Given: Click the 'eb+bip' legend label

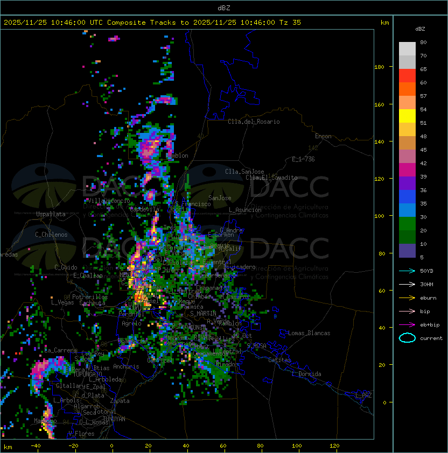Looking at the screenshot, I should 430,325.
